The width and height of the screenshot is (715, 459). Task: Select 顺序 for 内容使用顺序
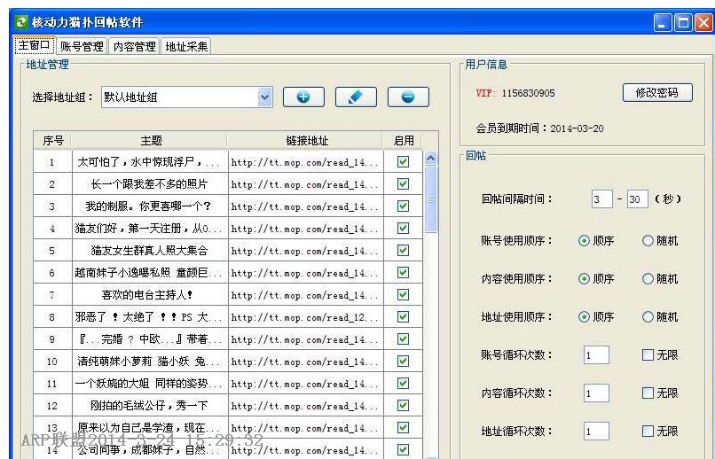pos(584,278)
